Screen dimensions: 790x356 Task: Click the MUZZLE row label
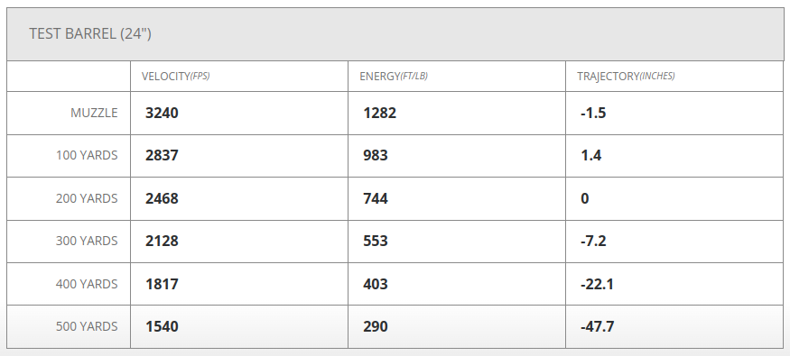94,114
